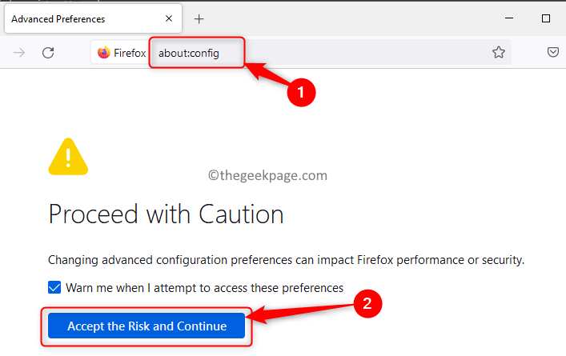Open a new tab with plus button

coord(199,18)
